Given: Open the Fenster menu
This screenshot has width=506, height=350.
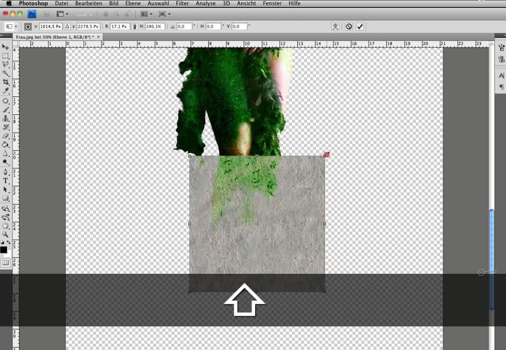Looking at the screenshot, I should 272,4.
